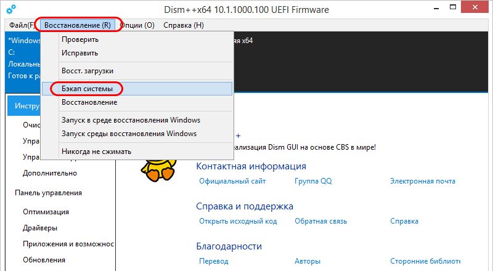Screen dimensions: 493x271
Task: Select the Инструменты sidebar header
Action: click(x=24, y=106)
